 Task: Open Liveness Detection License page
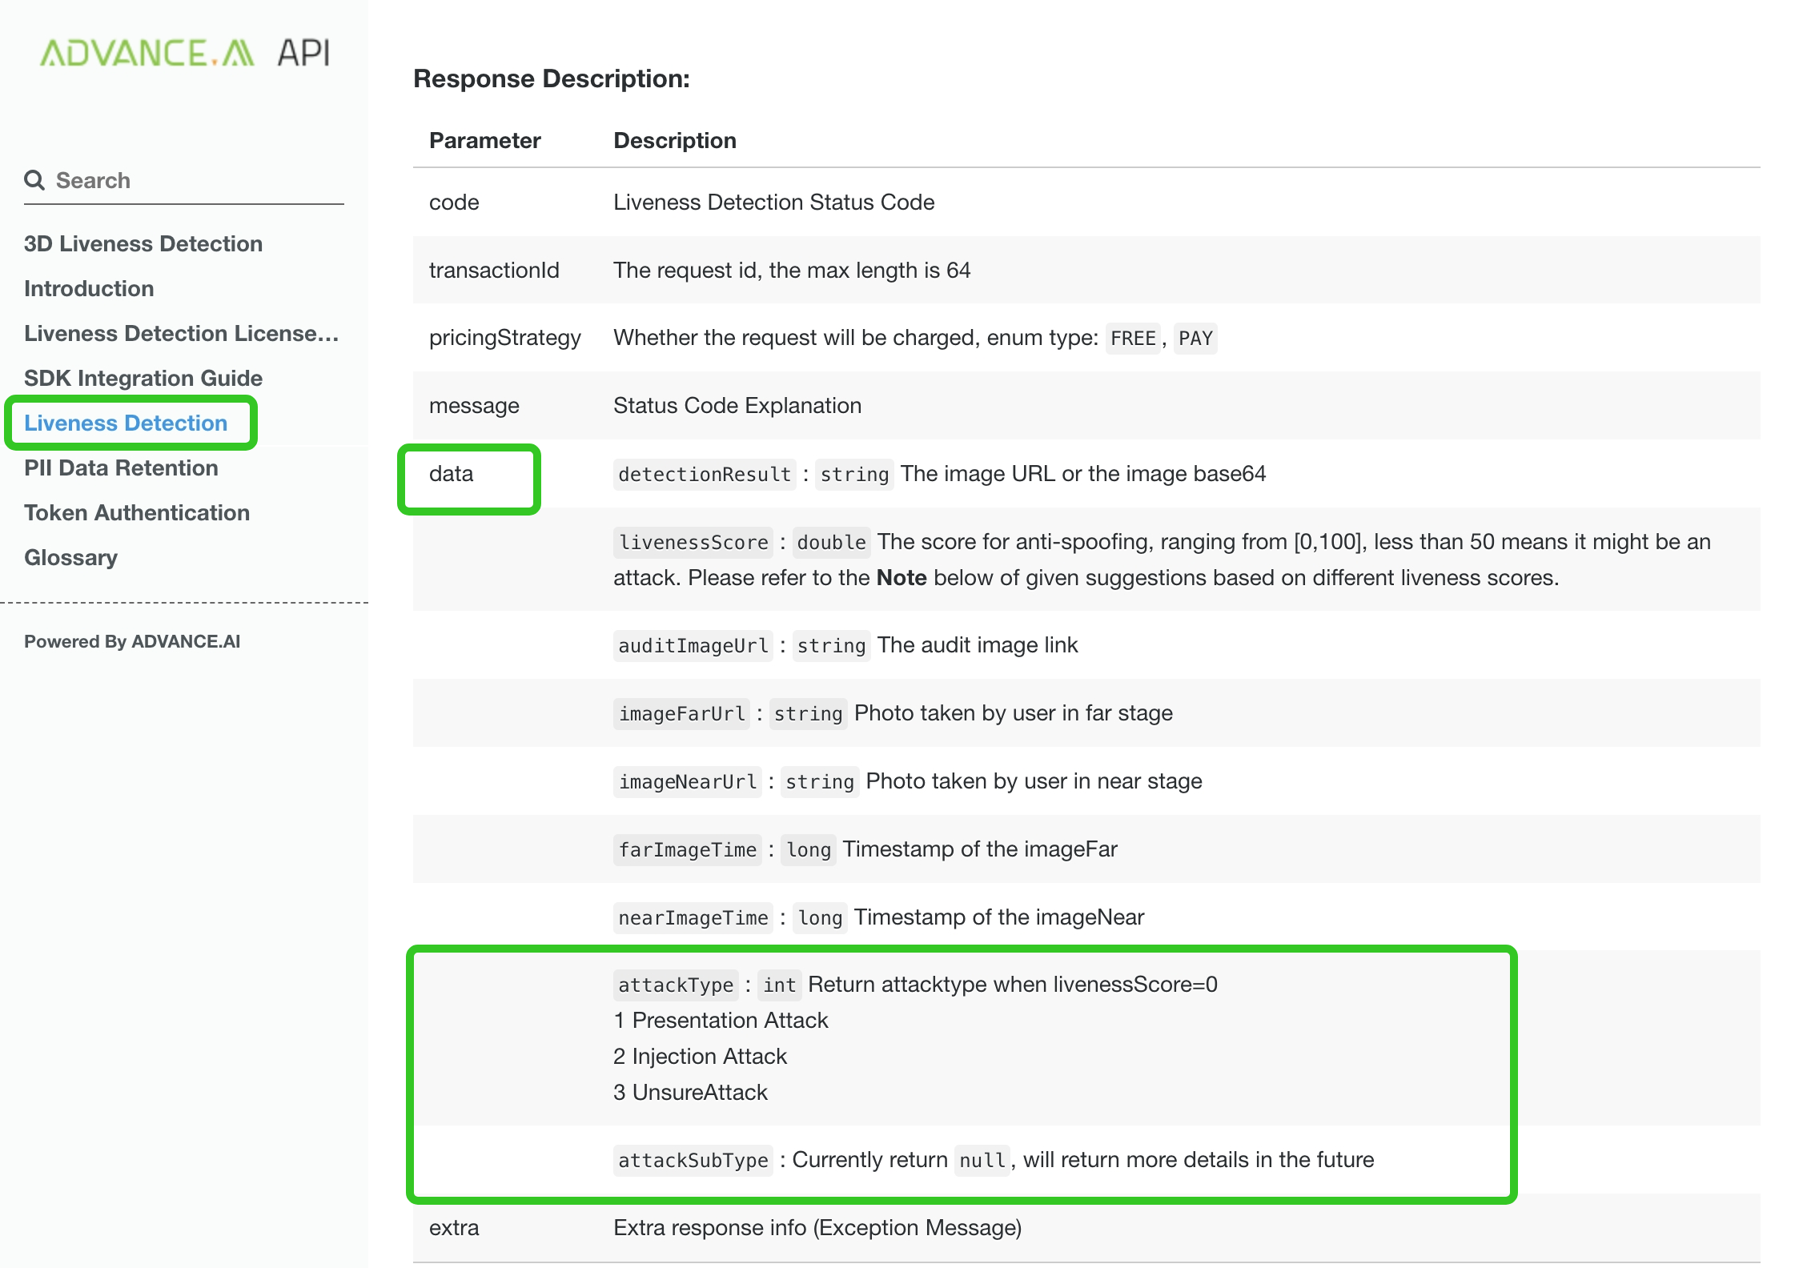click(181, 333)
